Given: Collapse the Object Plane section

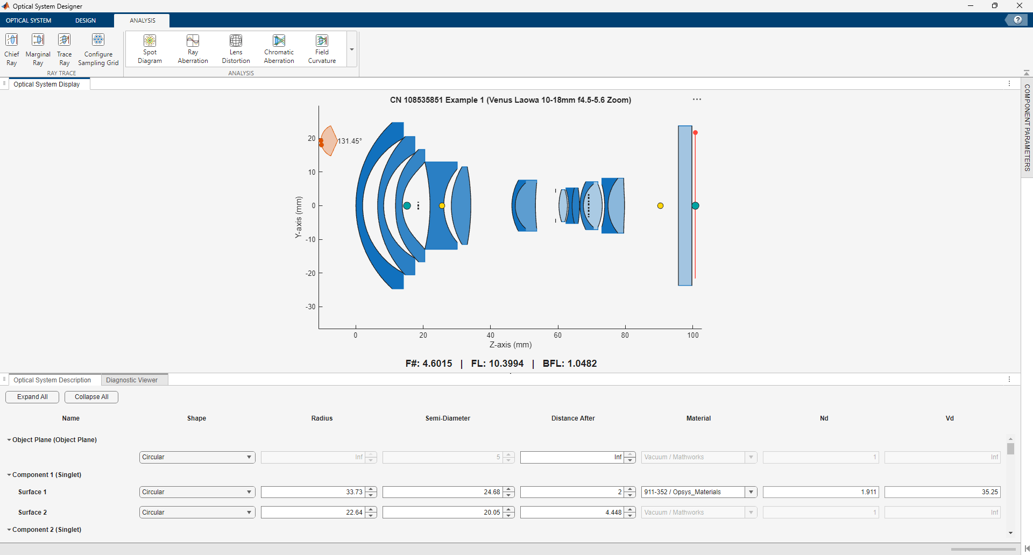Looking at the screenshot, I should 9,440.
